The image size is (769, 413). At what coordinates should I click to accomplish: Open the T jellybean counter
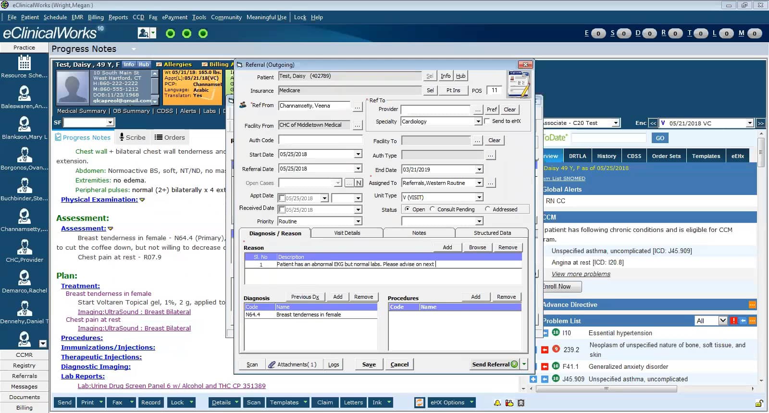point(701,33)
